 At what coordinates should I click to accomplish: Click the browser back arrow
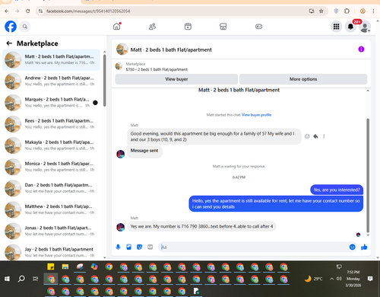(7, 11)
